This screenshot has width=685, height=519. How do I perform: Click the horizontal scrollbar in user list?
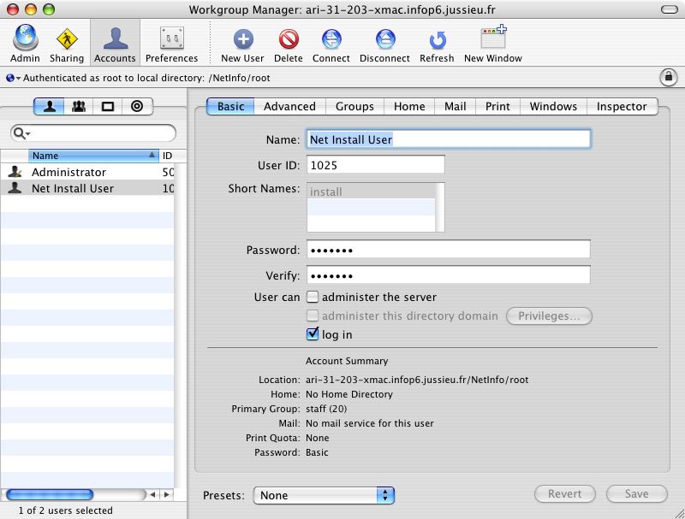tap(50, 494)
